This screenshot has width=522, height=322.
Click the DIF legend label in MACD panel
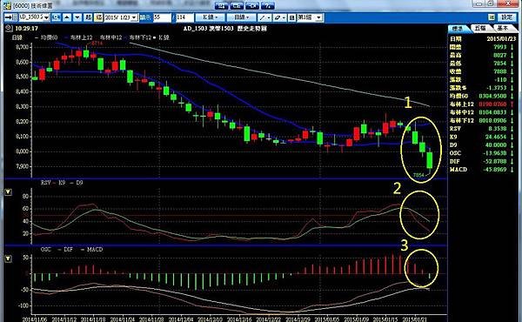click(68, 249)
